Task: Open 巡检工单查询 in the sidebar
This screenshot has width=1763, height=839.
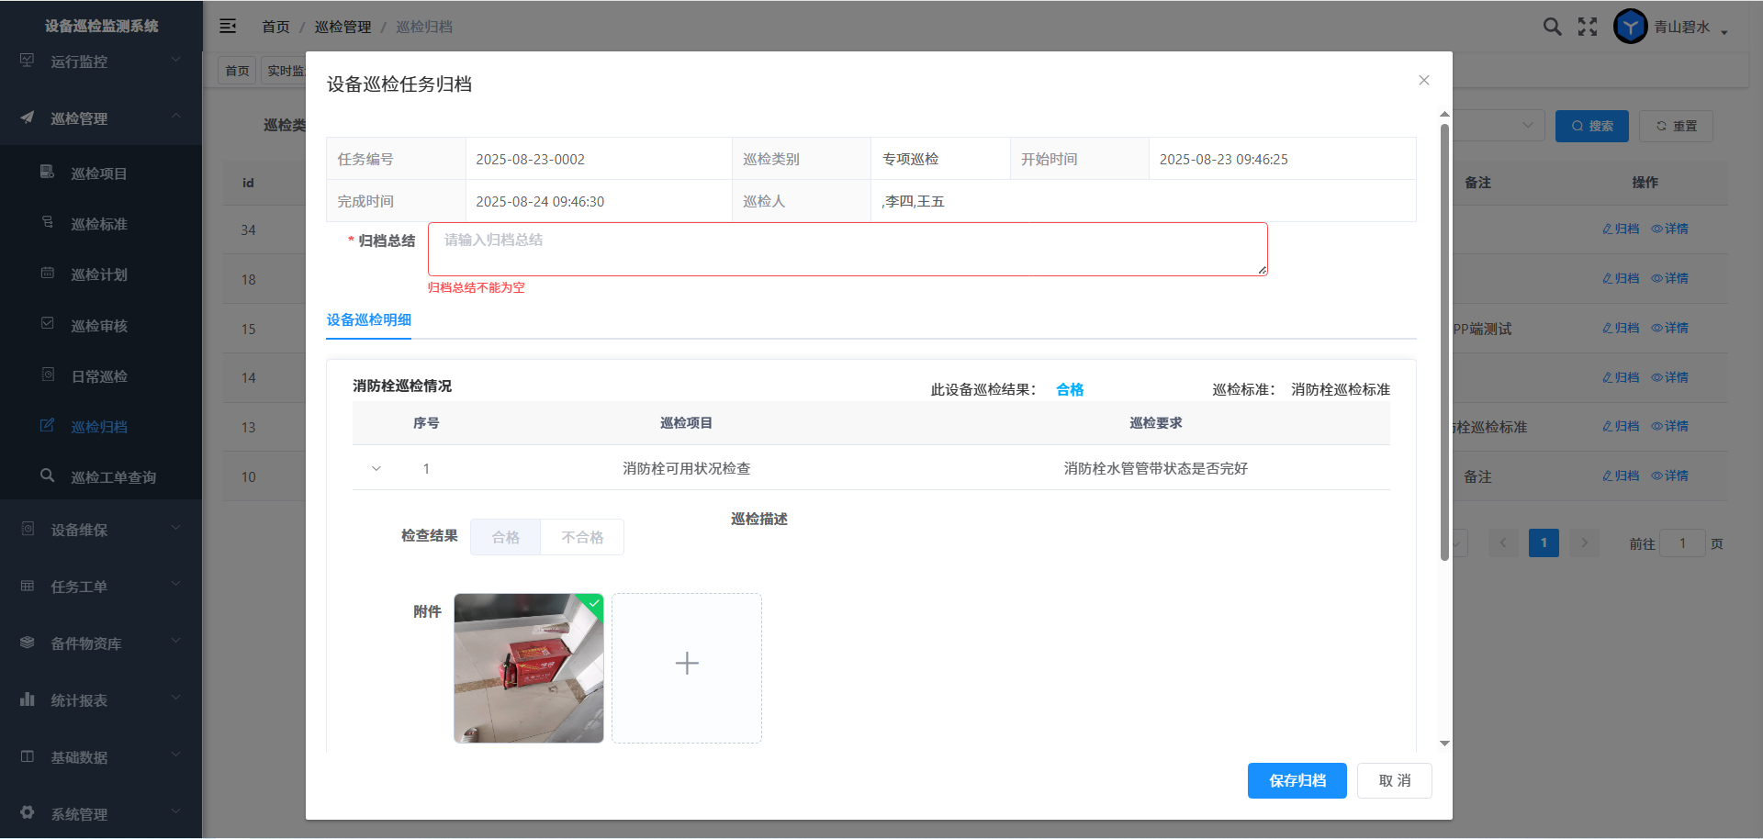Action: (113, 477)
